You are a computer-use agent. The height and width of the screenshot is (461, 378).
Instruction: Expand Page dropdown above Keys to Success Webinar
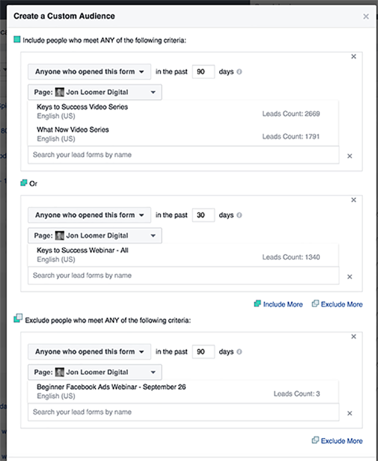pos(94,236)
